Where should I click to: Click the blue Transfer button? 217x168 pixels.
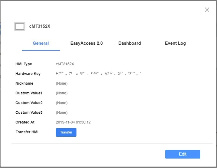pos(66,132)
